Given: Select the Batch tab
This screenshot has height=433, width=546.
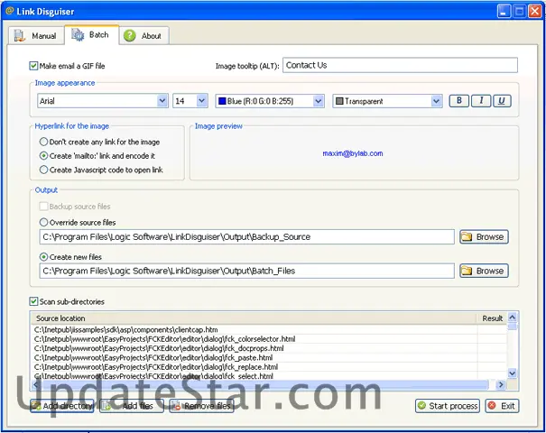Looking at the screenshot, I should coord(91,35).
